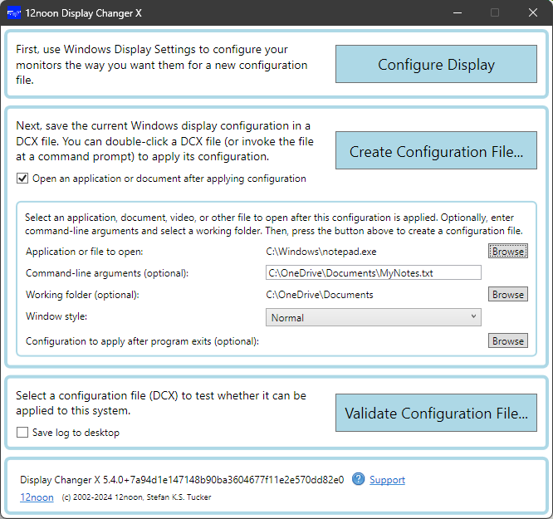Open the Window style Normal dropdown
This screenshot has width=553, height=519.
point(373,317)
